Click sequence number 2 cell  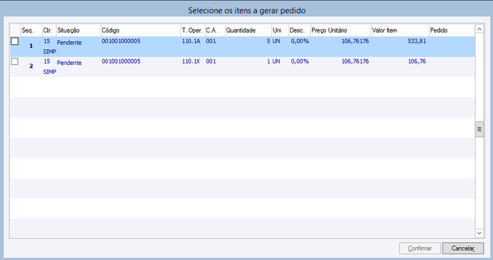click(31, 66)
